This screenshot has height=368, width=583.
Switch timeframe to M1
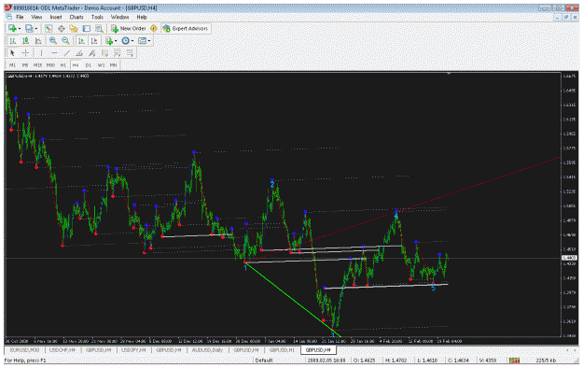tap(13, 64)
